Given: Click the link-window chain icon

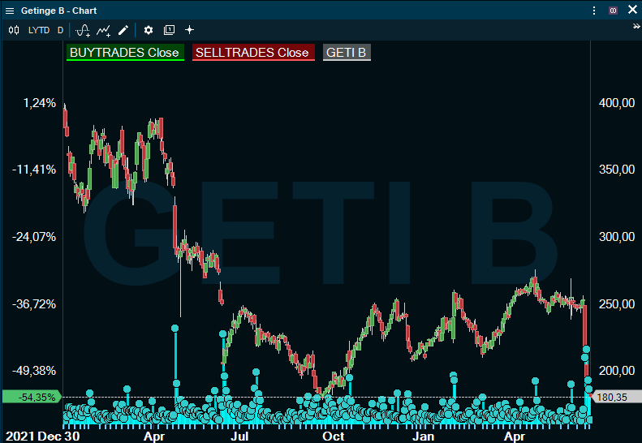Looking at the screenshot, I should tap(613, 11).
